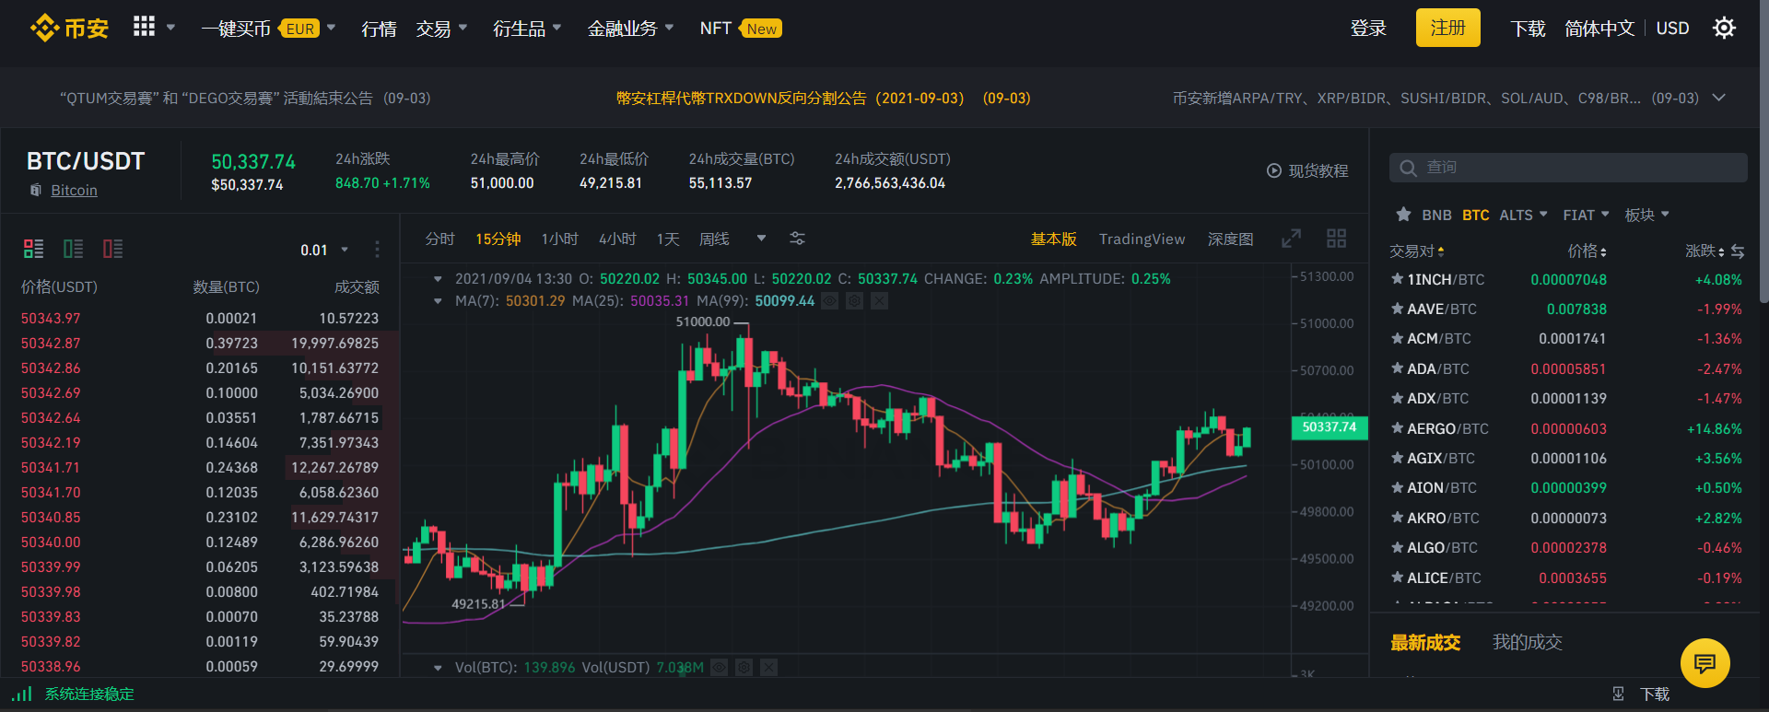
Task: Show buy orders only view icon
Action: coord(74,249)
